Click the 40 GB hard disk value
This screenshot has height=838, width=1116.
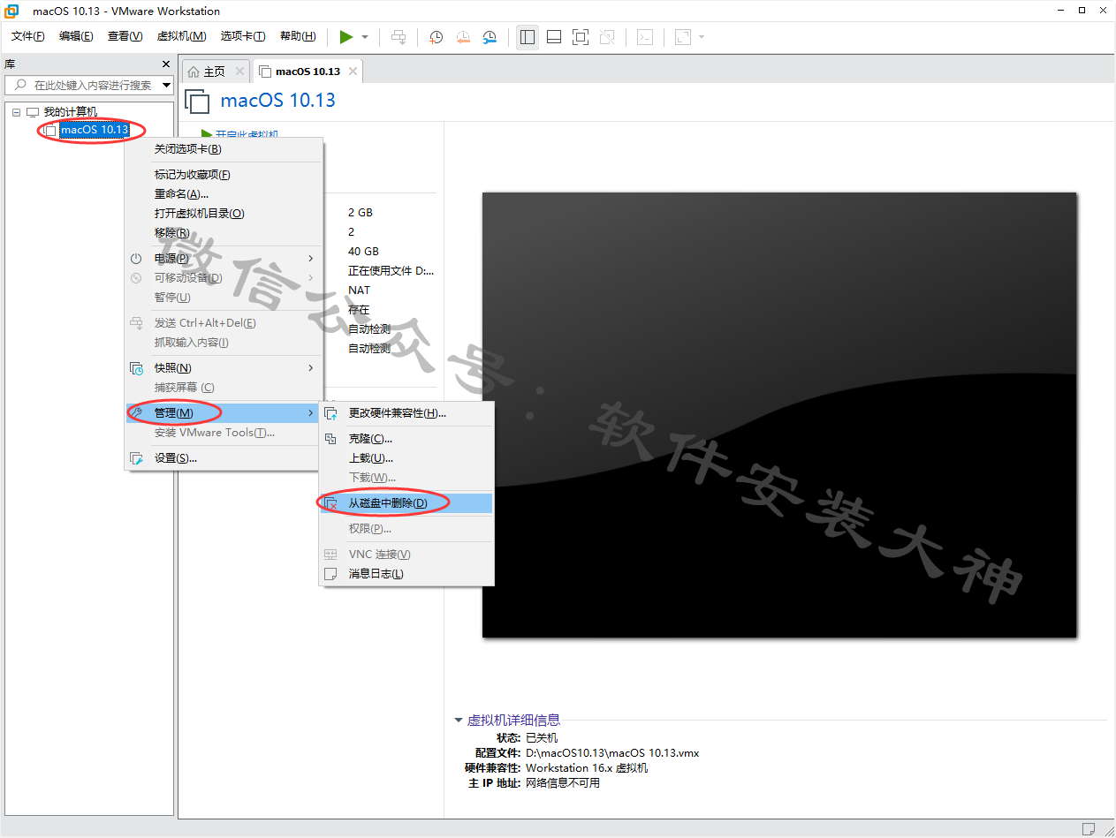(x=363, y=252)
